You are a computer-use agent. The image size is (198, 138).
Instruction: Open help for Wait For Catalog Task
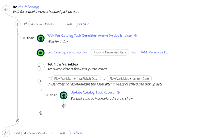click(135, 36)
